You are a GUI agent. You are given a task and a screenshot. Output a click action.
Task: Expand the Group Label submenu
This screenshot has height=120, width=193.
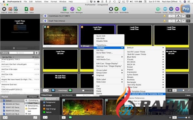tap(109, 70)
